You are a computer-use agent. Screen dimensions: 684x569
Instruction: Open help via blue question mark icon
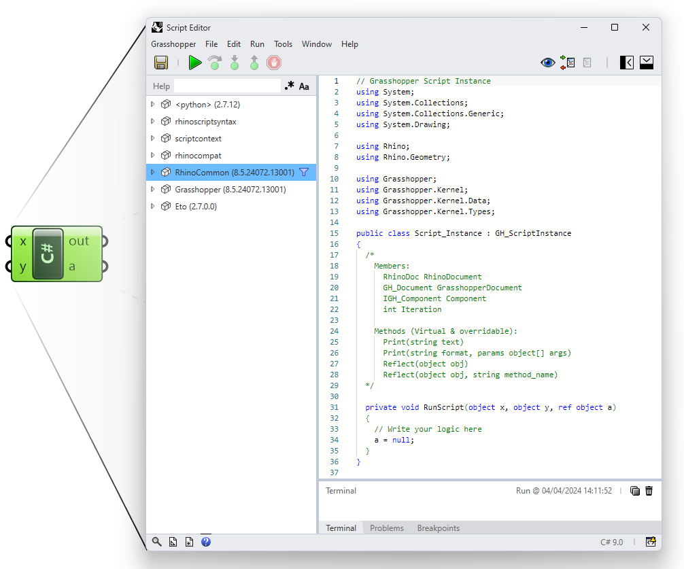[206, 542]
